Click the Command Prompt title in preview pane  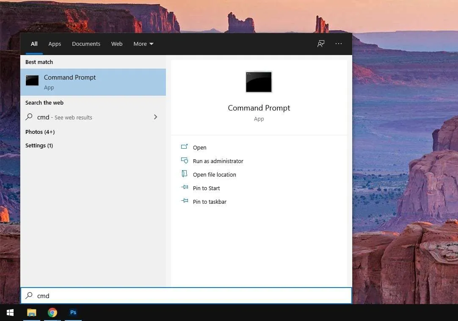tap(259, 108)
